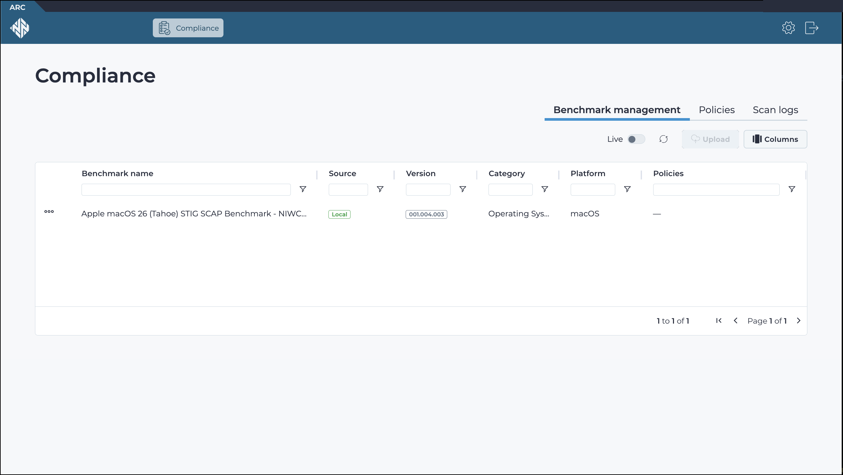Focus the Version filter field
The width and height of the screenshot is (843, 475).
(x=428, y=190)
